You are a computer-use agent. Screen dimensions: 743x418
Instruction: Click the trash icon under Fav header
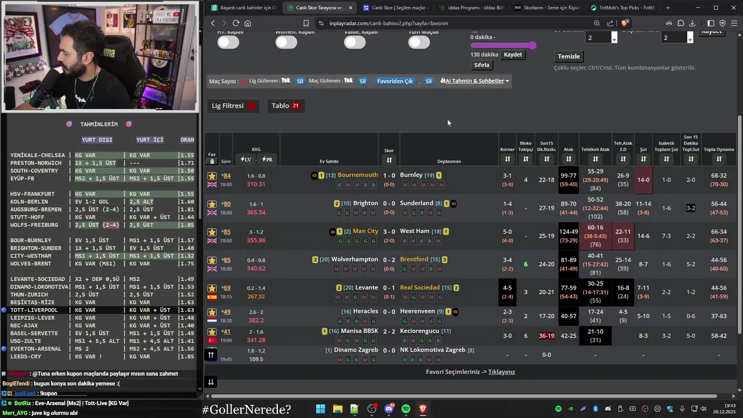coord(212,161)
